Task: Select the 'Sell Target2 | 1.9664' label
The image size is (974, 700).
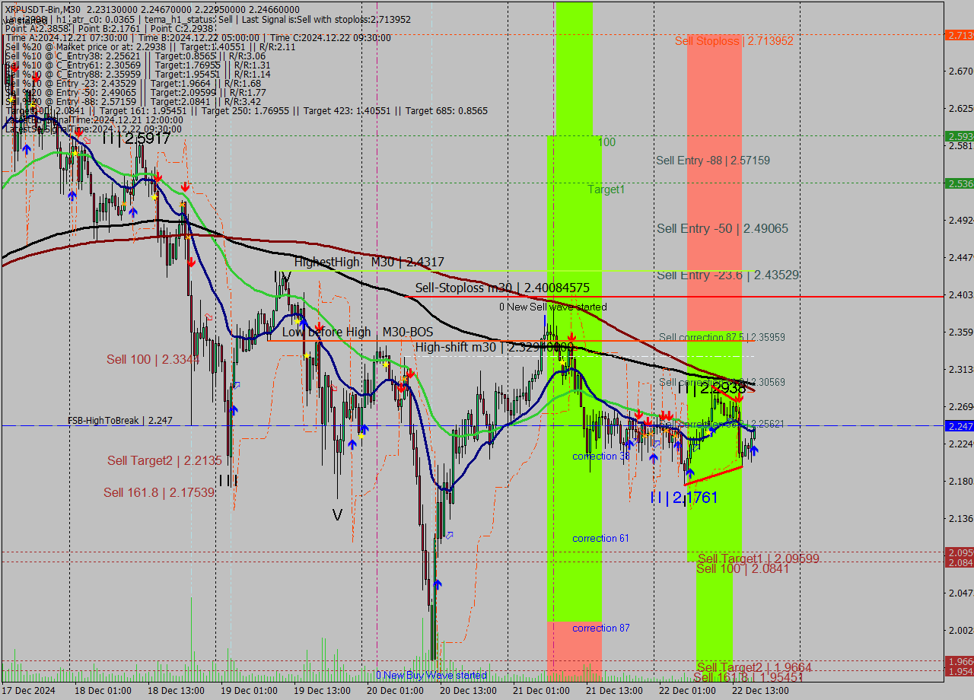Action: pos(755,667)
